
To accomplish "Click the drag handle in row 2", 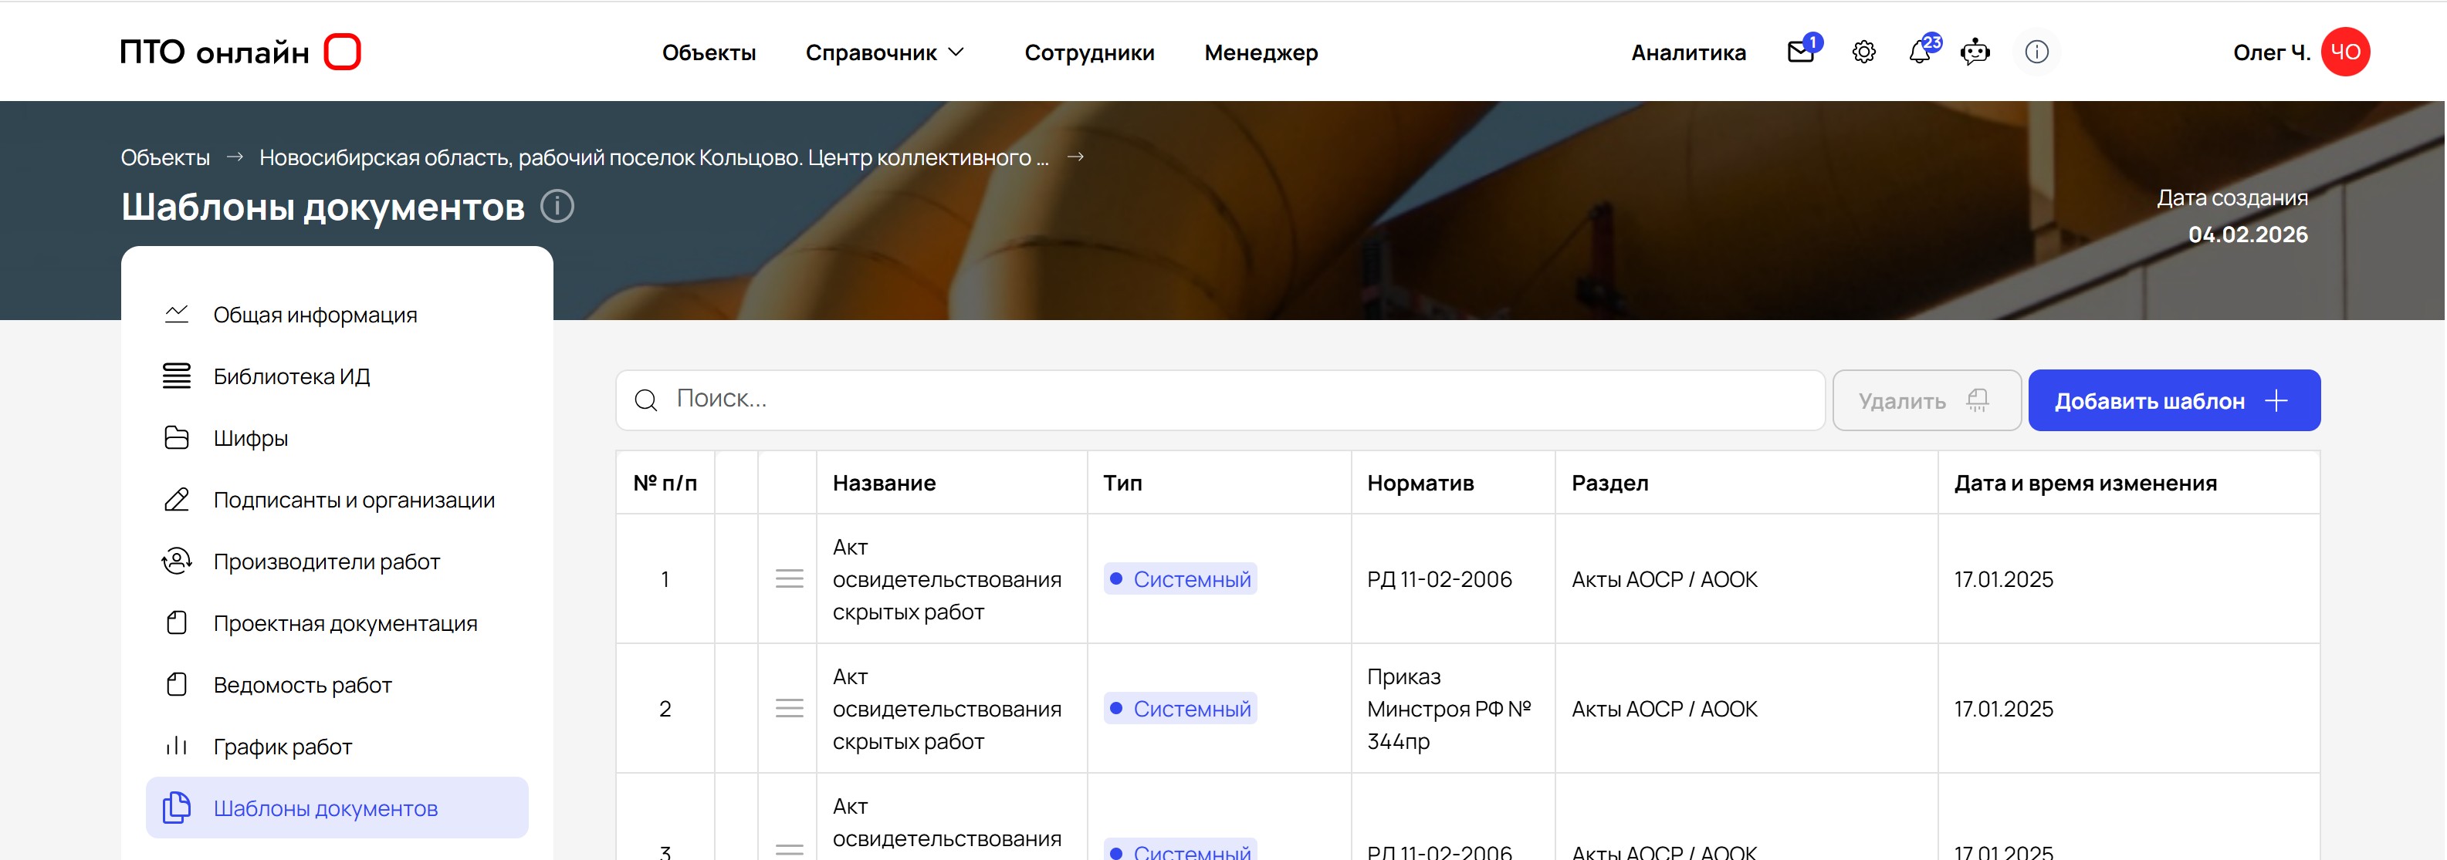I will [790, 708].
